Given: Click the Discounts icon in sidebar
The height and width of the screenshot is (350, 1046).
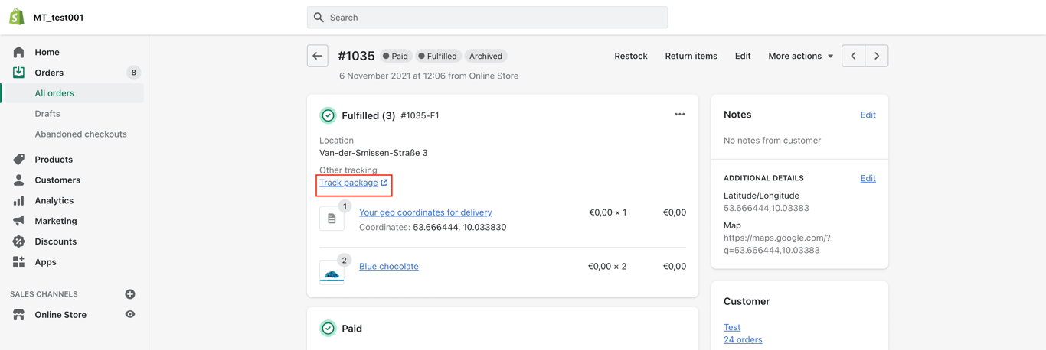Looking at the screenshot, I should [18, 241].
